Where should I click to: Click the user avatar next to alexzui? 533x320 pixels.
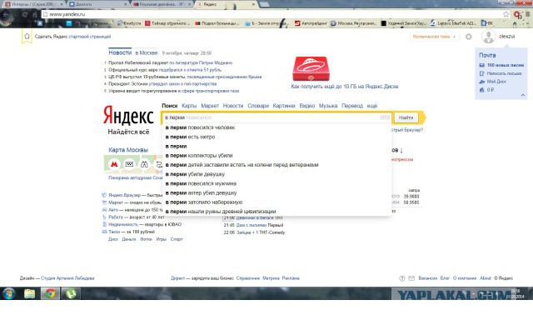pos(488,37)
